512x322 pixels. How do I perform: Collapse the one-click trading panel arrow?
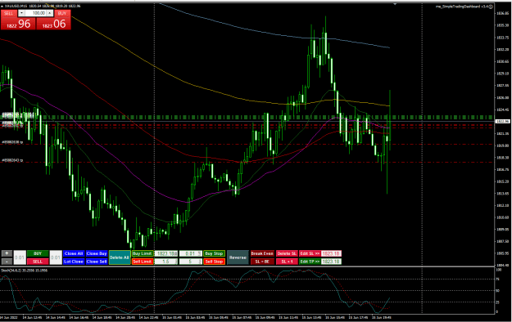[x=2, y=6]
